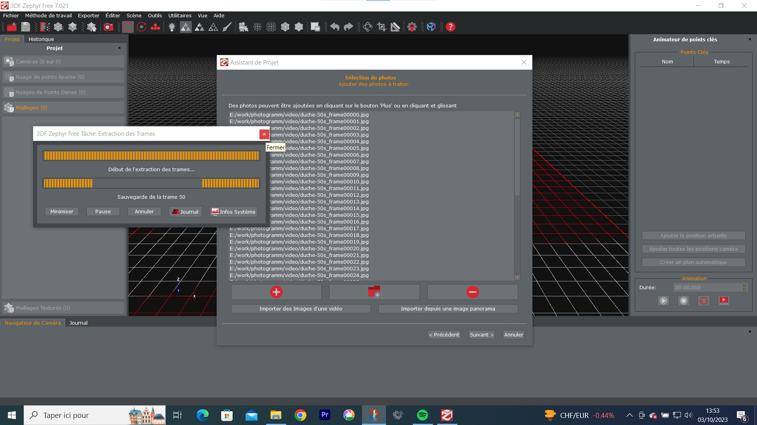Select the orbit rotation mode icon
Screen dimensions: 757x425
(x=128, y=27)
